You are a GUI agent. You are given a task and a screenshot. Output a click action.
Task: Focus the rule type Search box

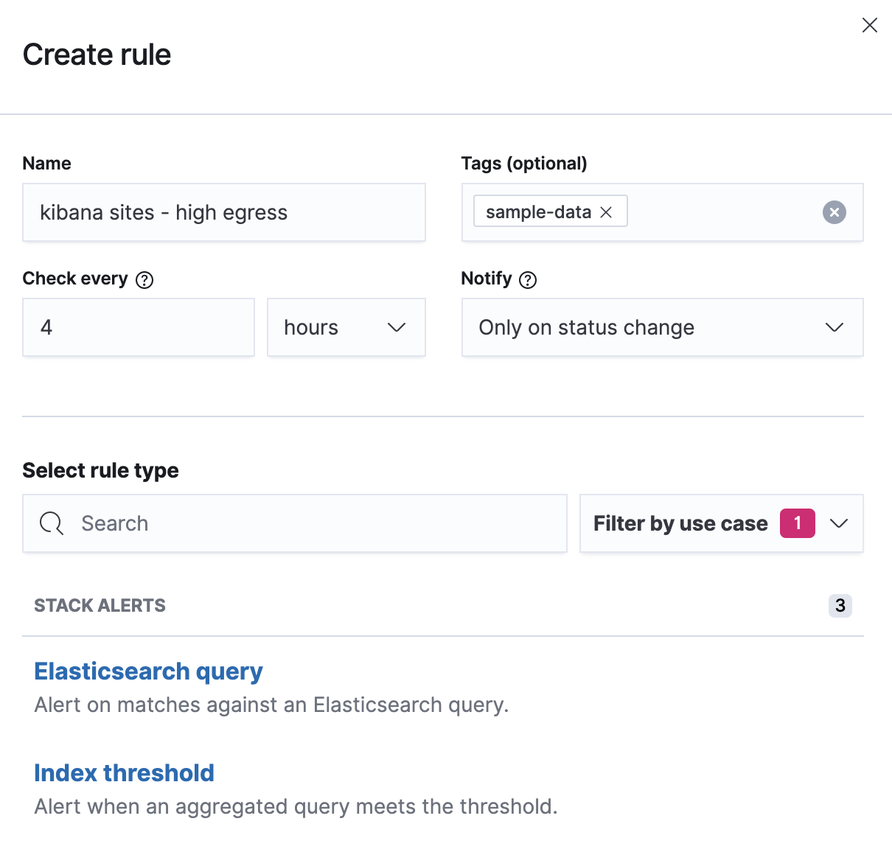click(295, 523)
